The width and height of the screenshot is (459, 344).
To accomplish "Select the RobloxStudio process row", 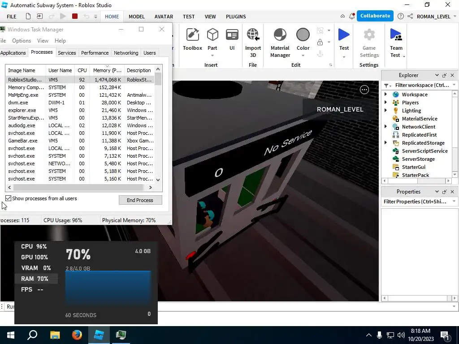I will coord(80,80).
